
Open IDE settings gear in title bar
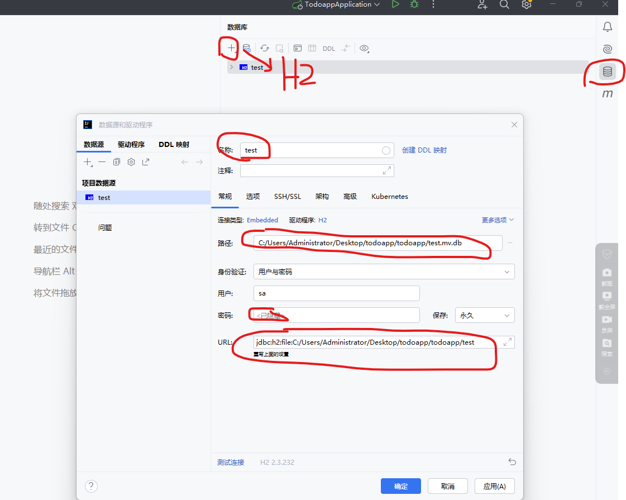tap(527, 4)
